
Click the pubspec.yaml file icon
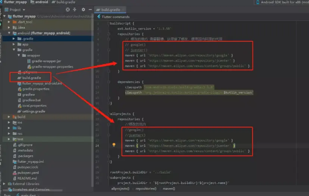(x=15, y=173)
